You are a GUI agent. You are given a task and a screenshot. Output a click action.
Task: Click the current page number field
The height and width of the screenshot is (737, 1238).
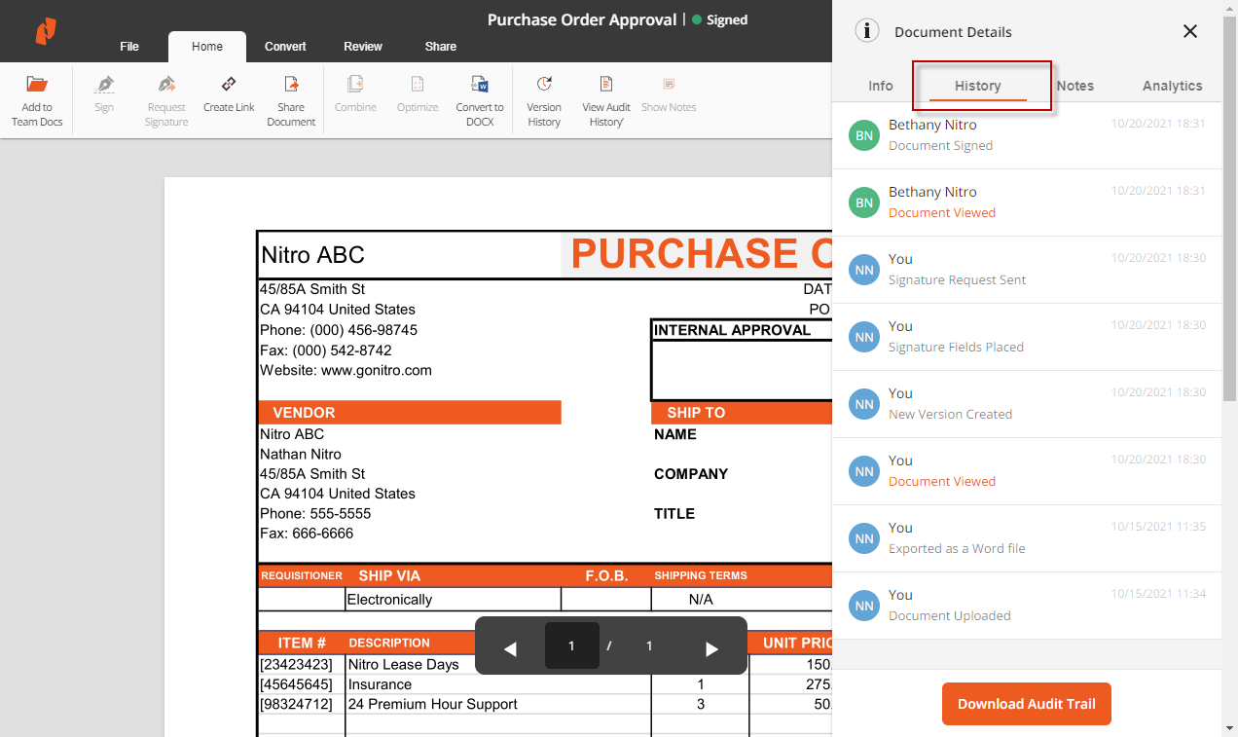pos(571,645)
